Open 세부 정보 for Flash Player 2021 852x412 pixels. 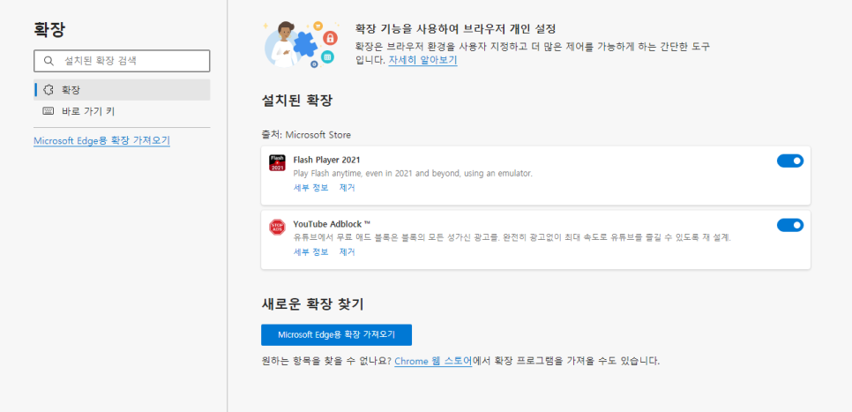pos(310,188)
